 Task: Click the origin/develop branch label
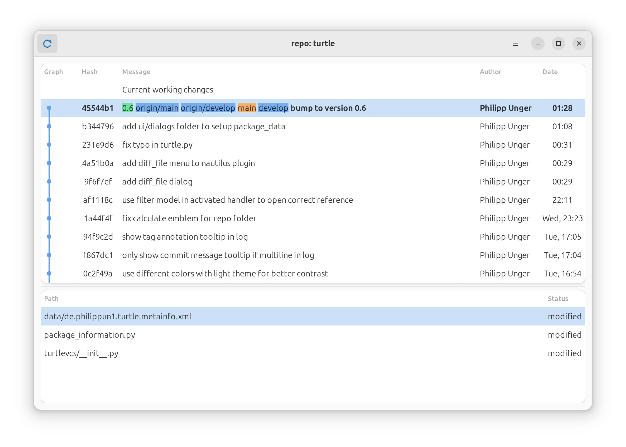pos(208,108)
